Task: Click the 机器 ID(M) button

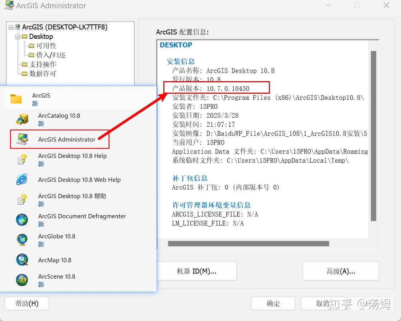Action: click(x=196, y=271)
